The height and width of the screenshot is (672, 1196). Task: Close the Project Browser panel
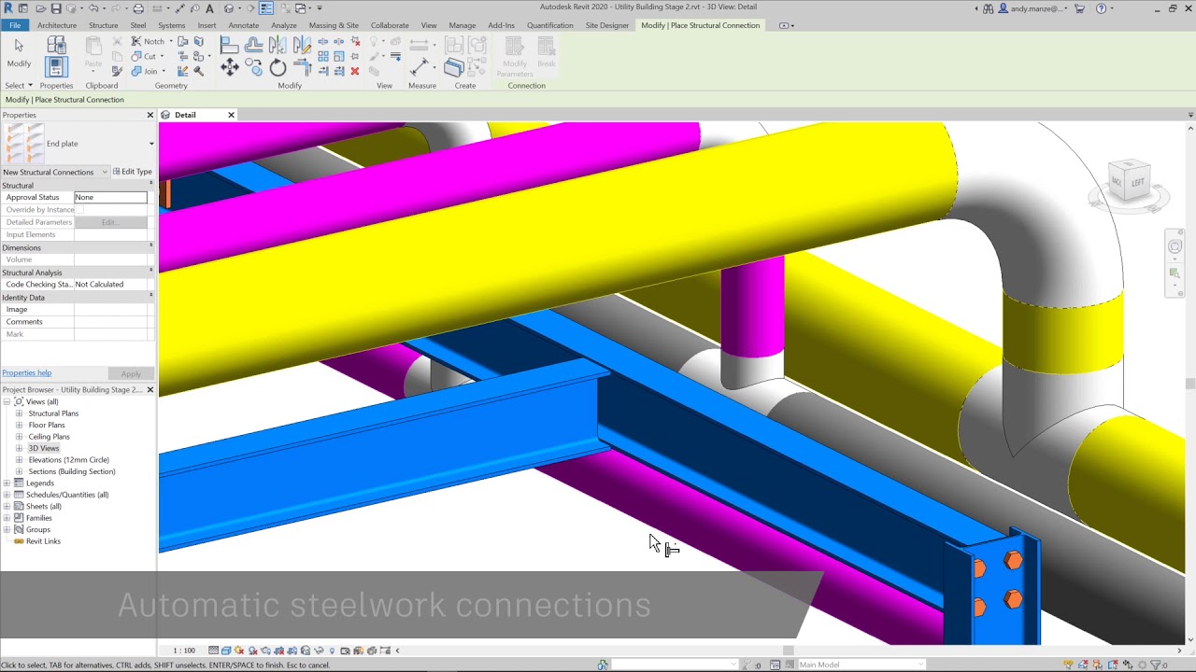[149, 389]
